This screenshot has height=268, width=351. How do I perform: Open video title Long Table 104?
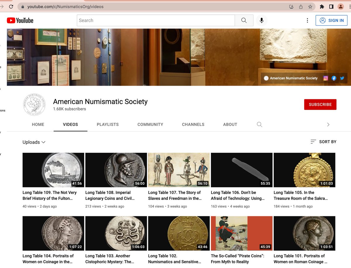click(x=48, y=259)
